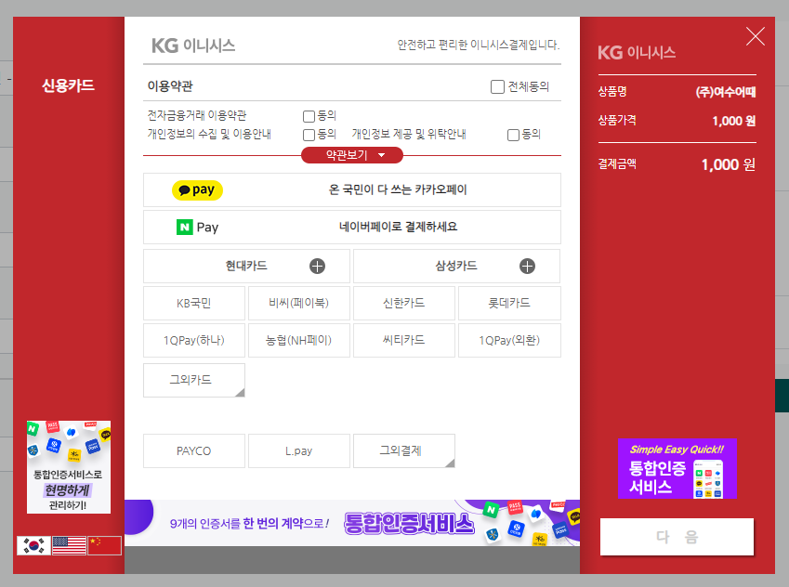789x587 pixels.
Task: Check 동의 for 전자금융거래 이용약관
Action: tap(309, 116)
